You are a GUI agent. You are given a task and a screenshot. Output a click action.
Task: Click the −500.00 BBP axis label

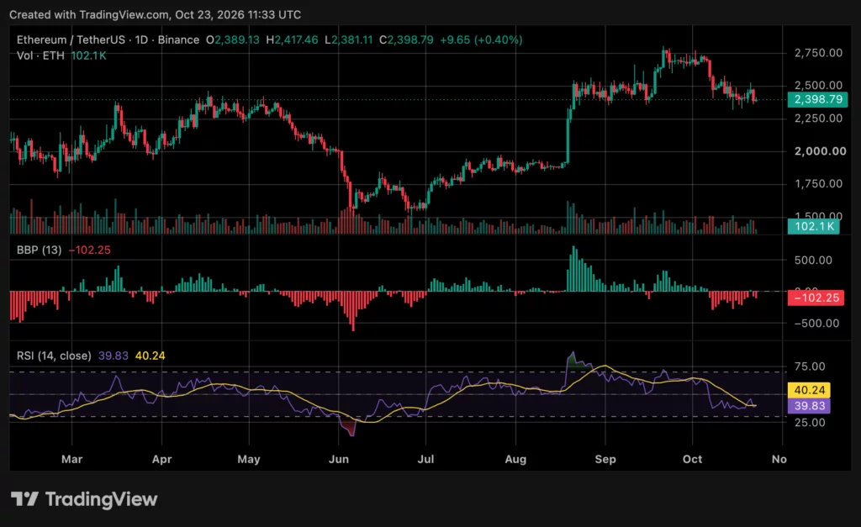pyautogui.click(x=816, y=324)
